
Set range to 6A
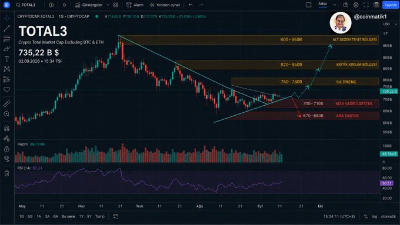[56, 216]
